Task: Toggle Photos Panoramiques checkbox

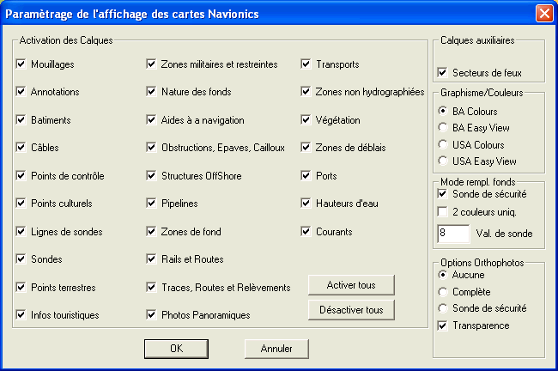Action: click(x=151, y=314)
